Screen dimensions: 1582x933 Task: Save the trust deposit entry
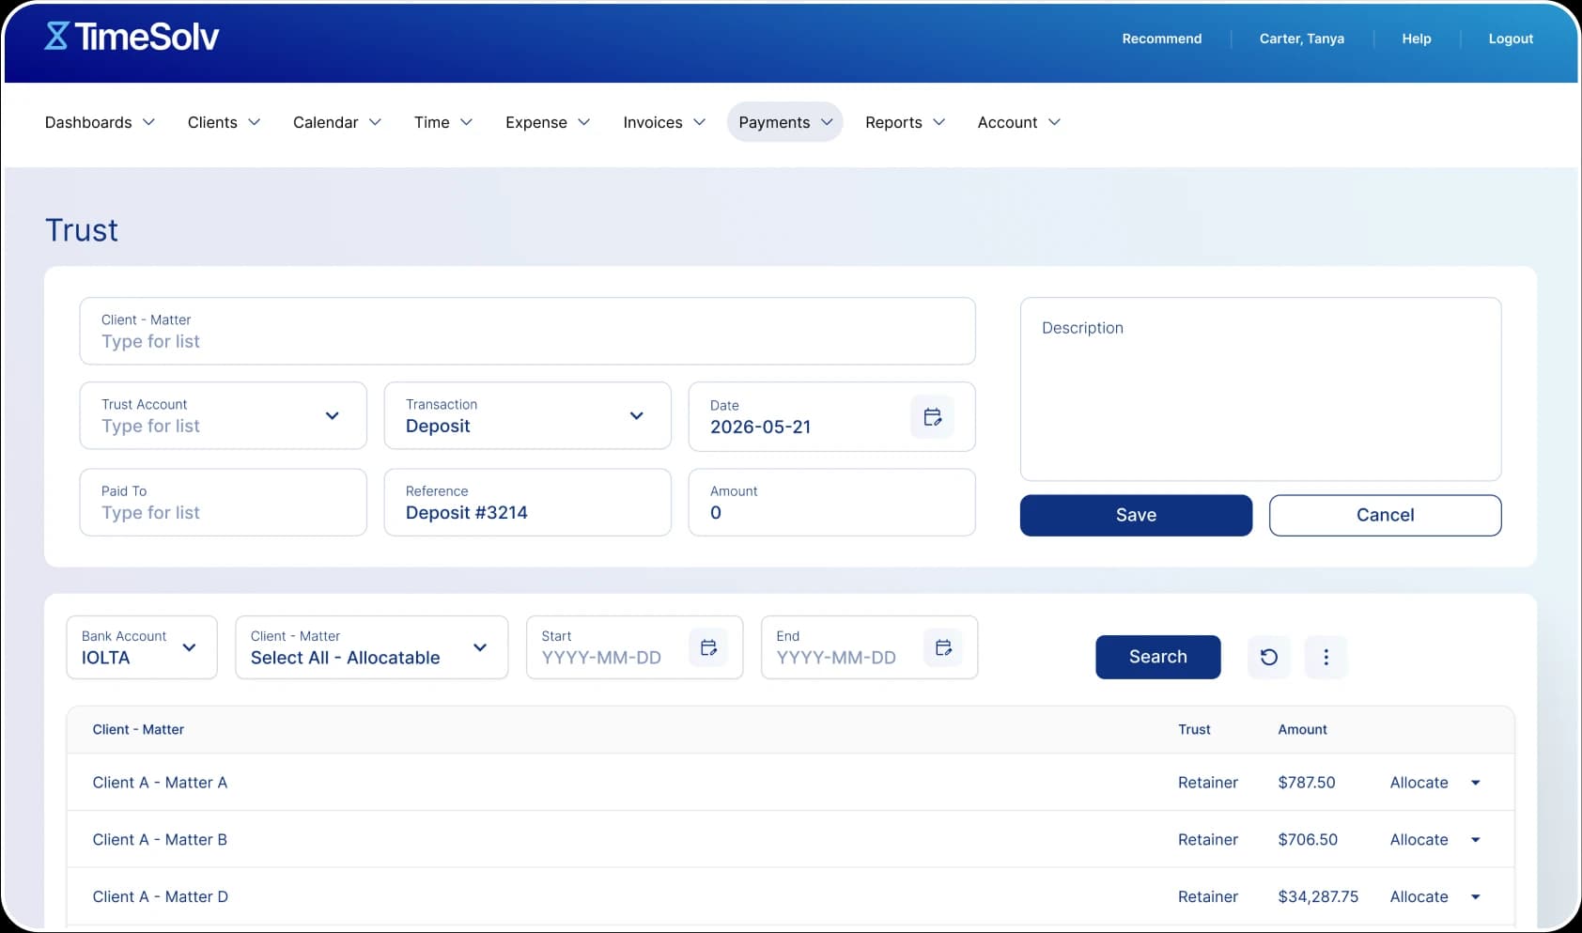tap(1136, 515)
